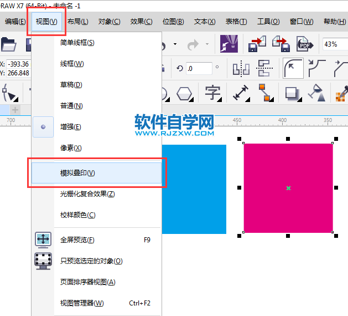Click 模拟叠印 in the View menu
The width and height of the screenshot is (348, 316).
tap(77, 173)
